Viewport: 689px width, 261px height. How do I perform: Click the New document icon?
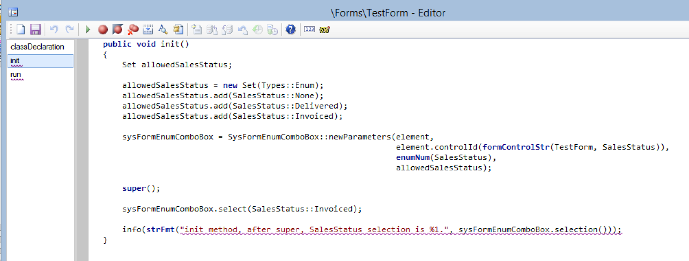click(21, 29)
